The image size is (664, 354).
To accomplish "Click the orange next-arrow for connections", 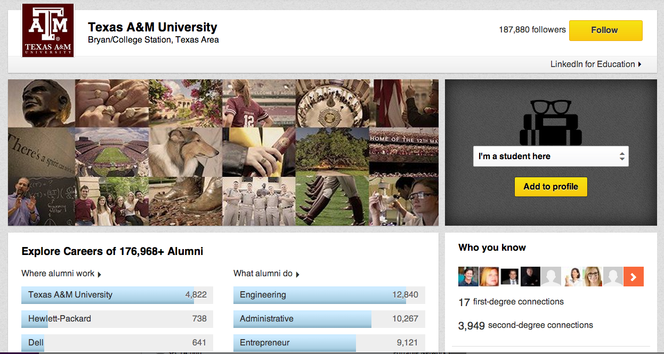I will (x=634, y=277).
